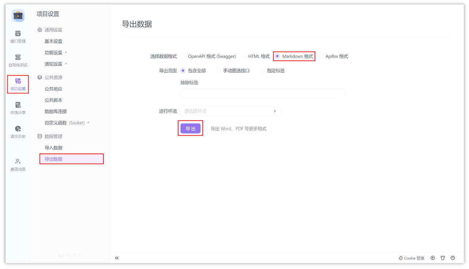The width and height of the screenshot is (469, 269).
Task: Click the upload arrow icon near bottom right
Action: 433,258
